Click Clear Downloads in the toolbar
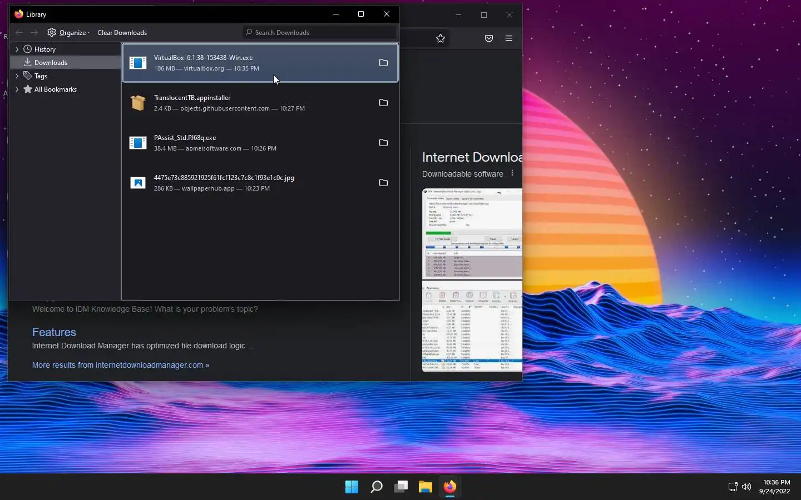 [122, 32]
